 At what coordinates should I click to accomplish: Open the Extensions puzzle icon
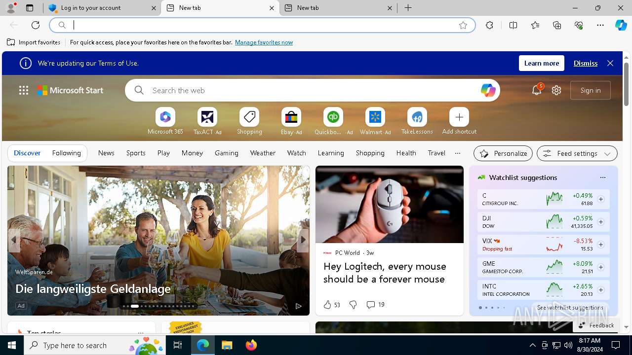coord(489,25)
